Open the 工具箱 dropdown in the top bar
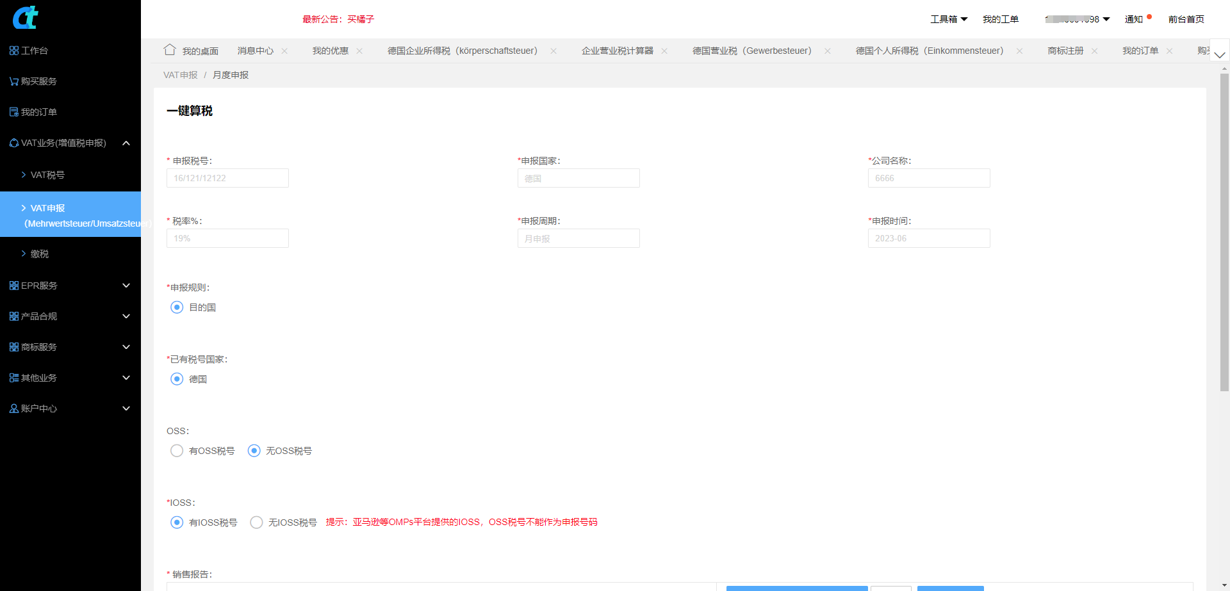Image resolution: width=1230 pixels, height=591 pixels. (x=949, y=19)
